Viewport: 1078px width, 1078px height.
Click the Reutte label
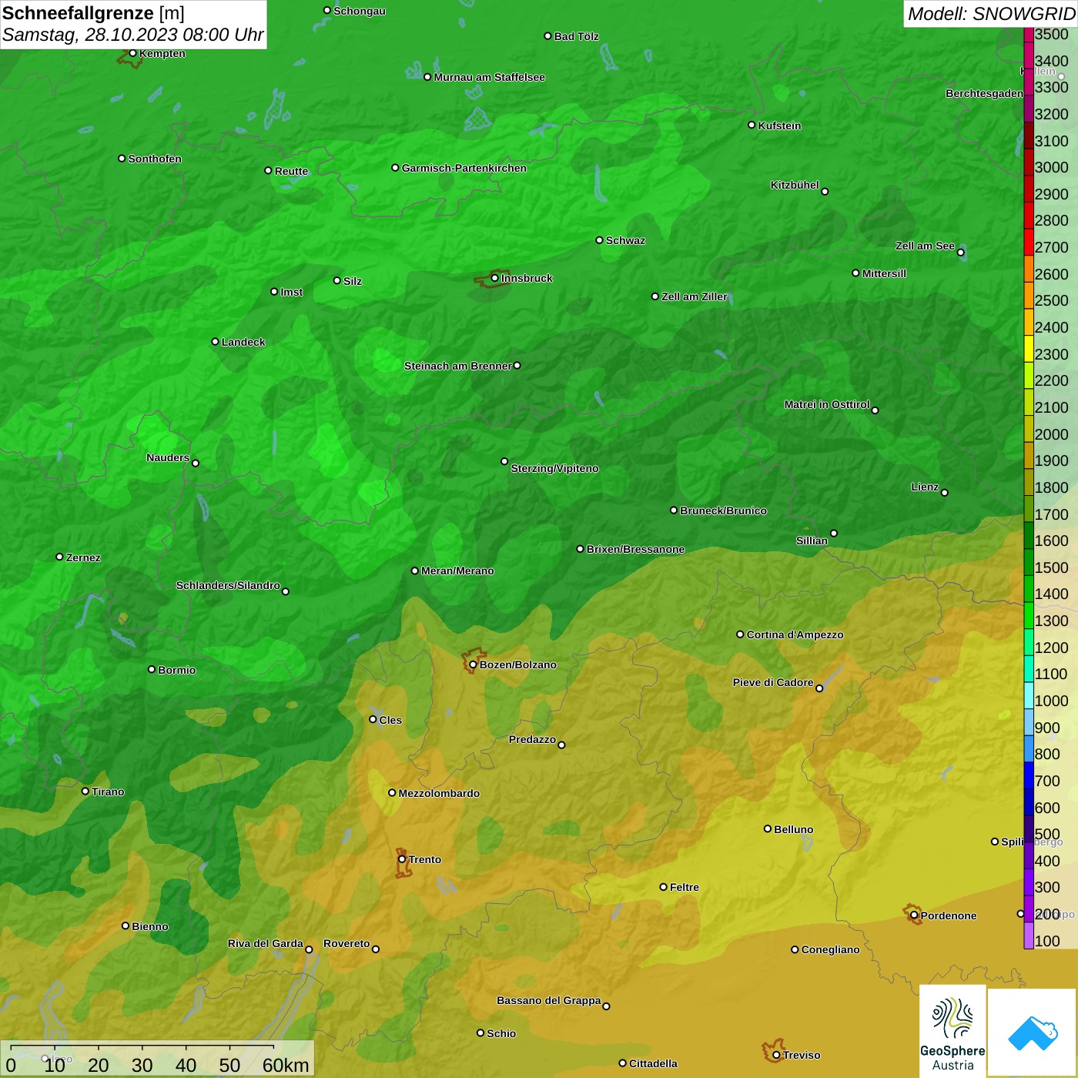point(291,171)
